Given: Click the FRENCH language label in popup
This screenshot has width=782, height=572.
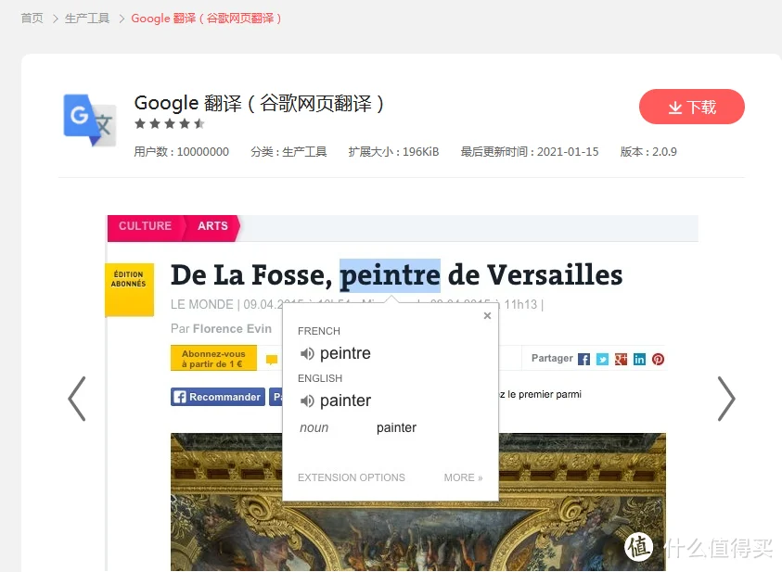Looking at the screenshot, I should click(319, 331).
